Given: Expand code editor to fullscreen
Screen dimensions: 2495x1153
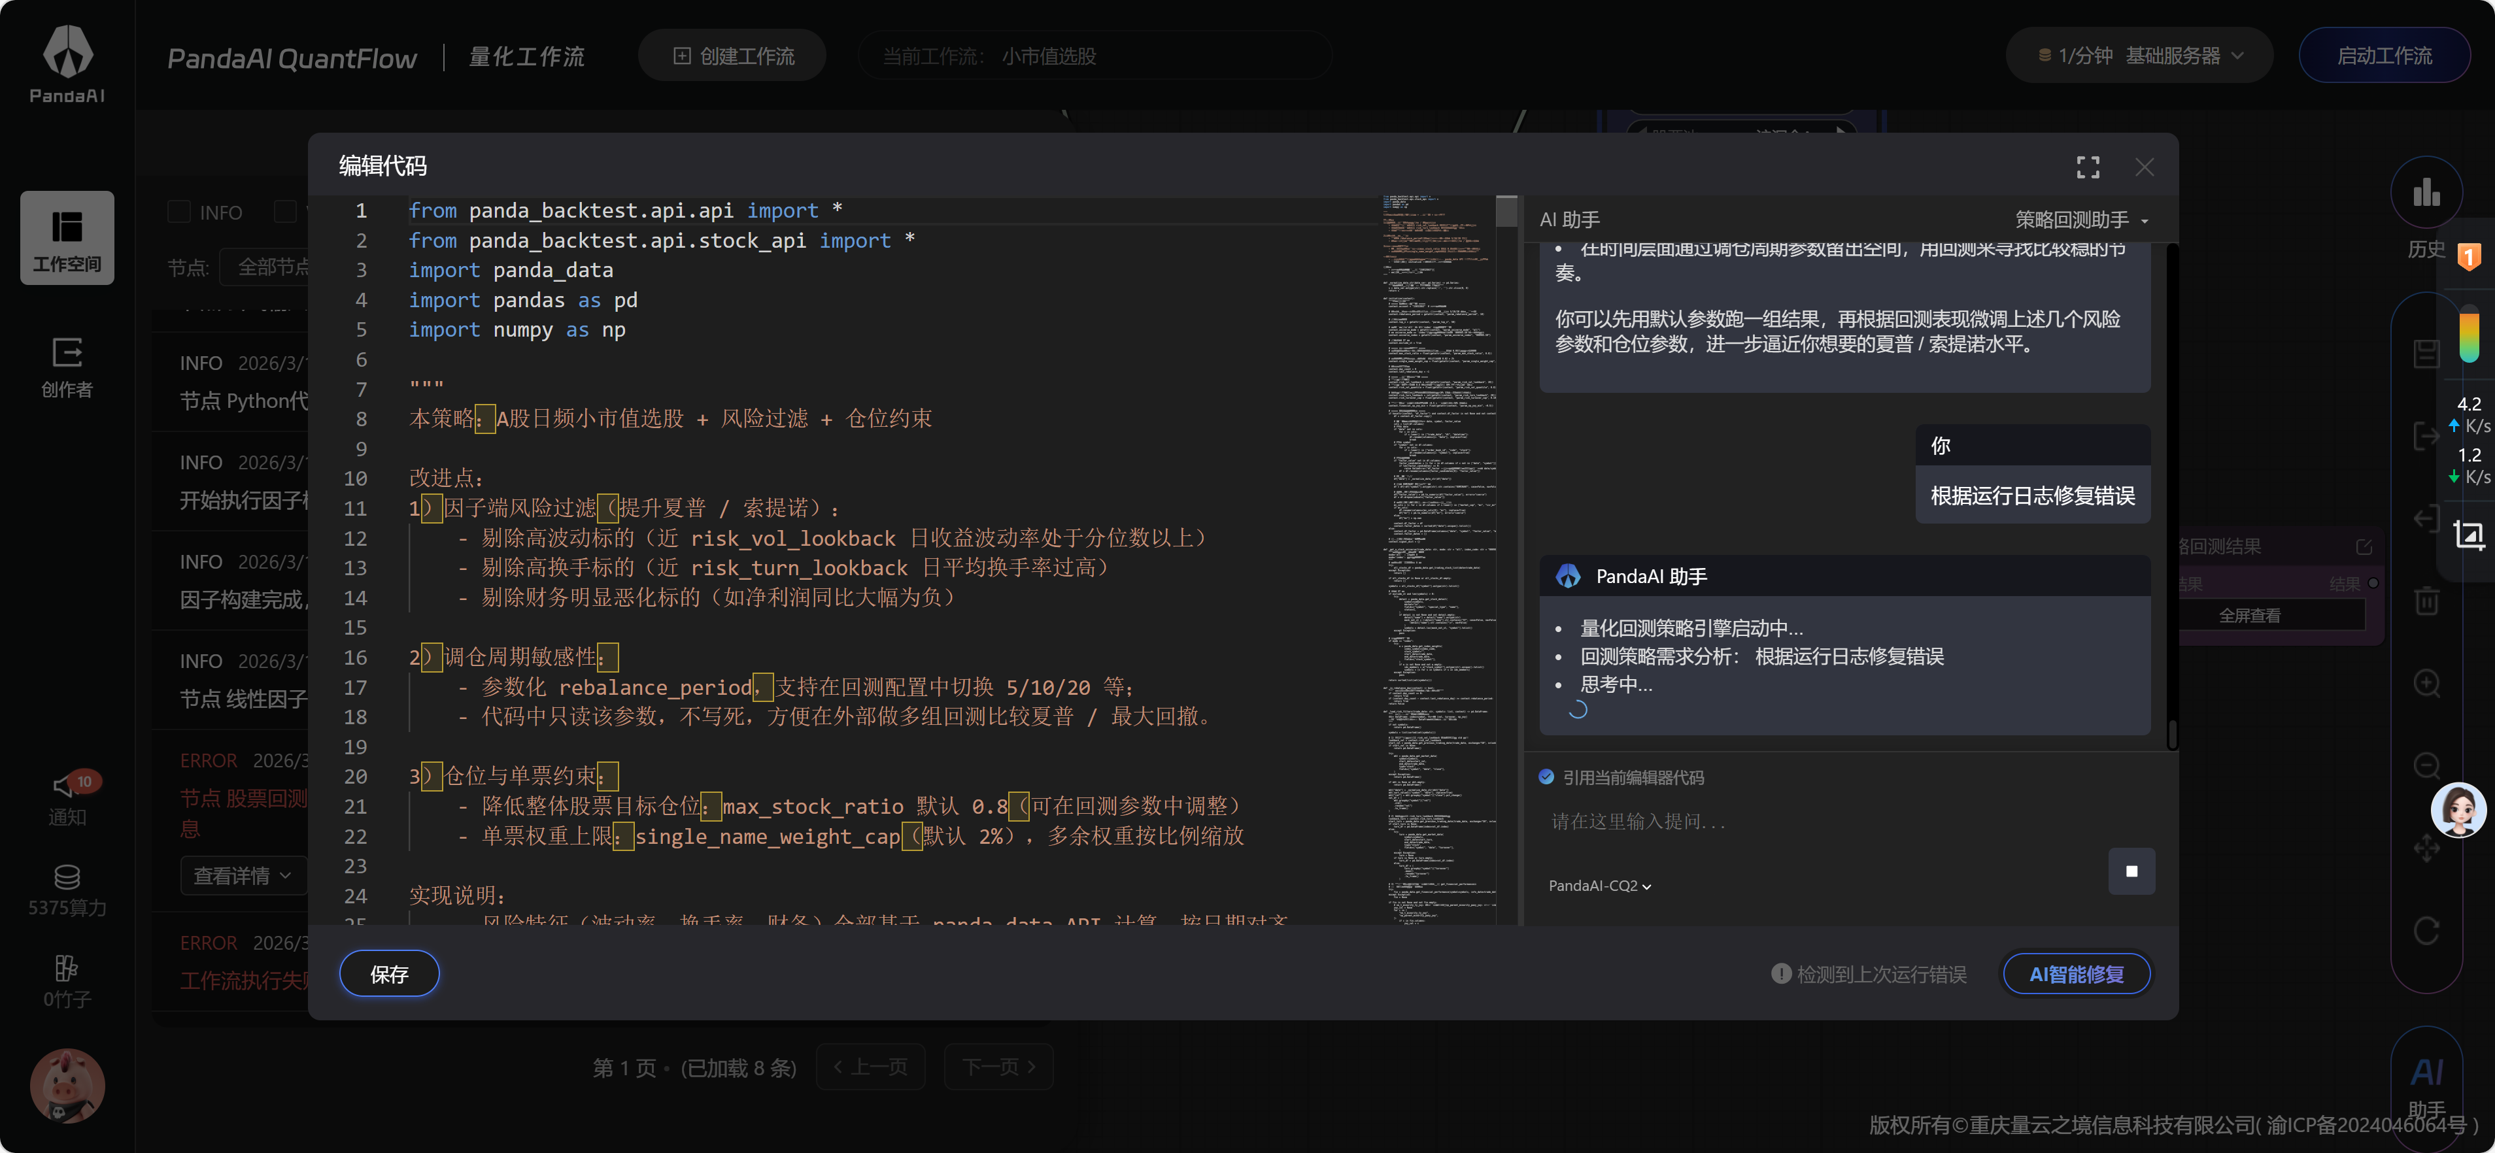Looking at the screenshot, I should pyautogui.click(x=2087, y=167).
